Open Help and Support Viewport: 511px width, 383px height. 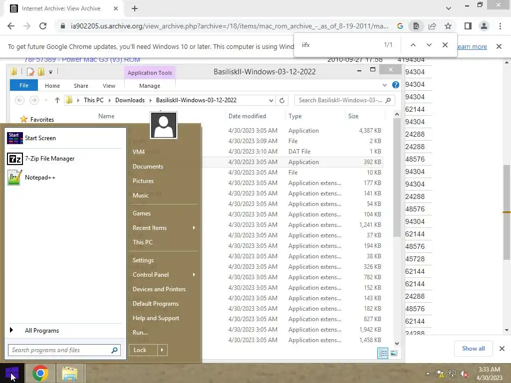(156, 318)
